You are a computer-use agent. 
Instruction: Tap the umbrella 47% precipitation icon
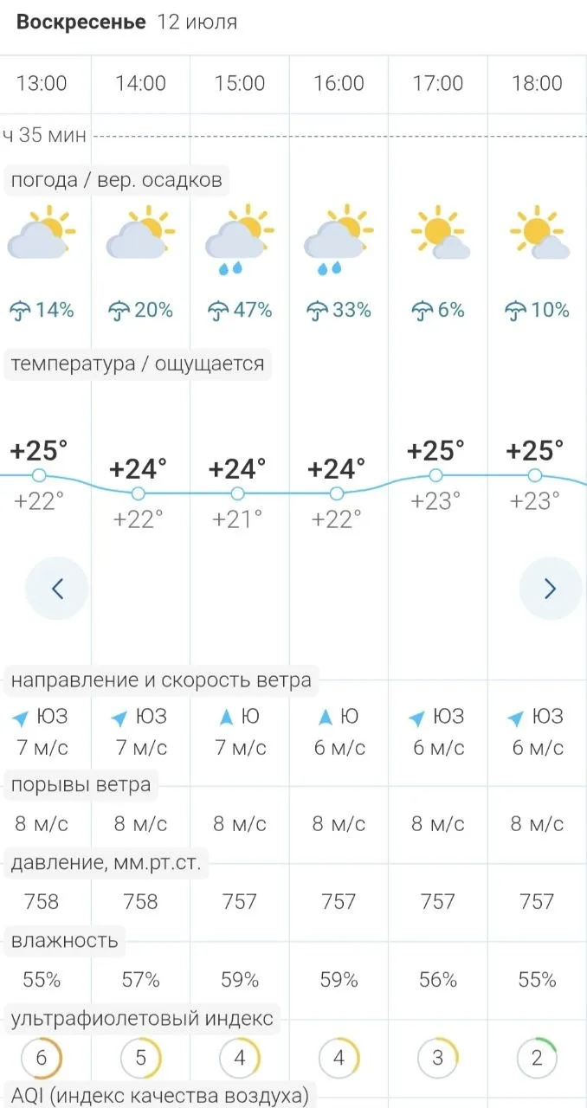218,310
